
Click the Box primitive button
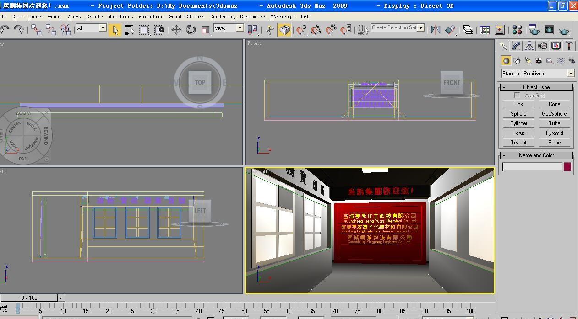tap(518, 104)
